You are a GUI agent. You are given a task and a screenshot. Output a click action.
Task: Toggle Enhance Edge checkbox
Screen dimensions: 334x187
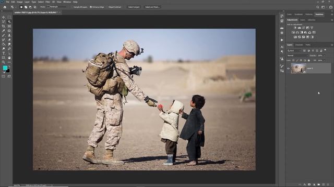pyautogui.click(x=91, y=7)
